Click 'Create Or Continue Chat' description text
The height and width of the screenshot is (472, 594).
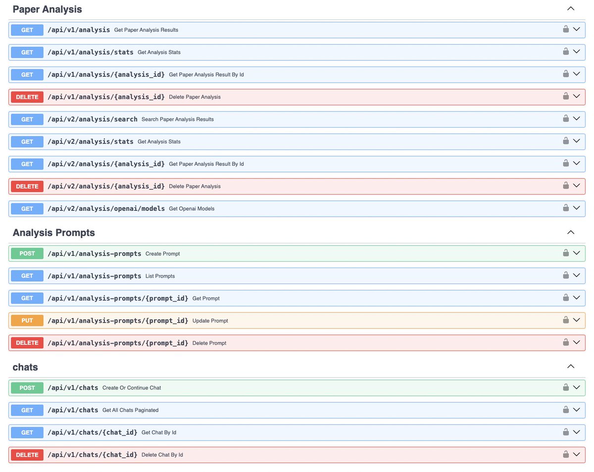coord(132,388)
